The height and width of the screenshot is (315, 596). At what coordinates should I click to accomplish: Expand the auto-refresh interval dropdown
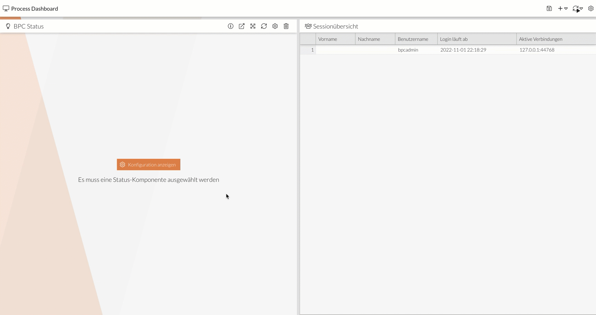coord(582,9)
